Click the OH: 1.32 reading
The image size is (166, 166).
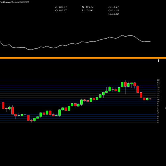[114, 11]
